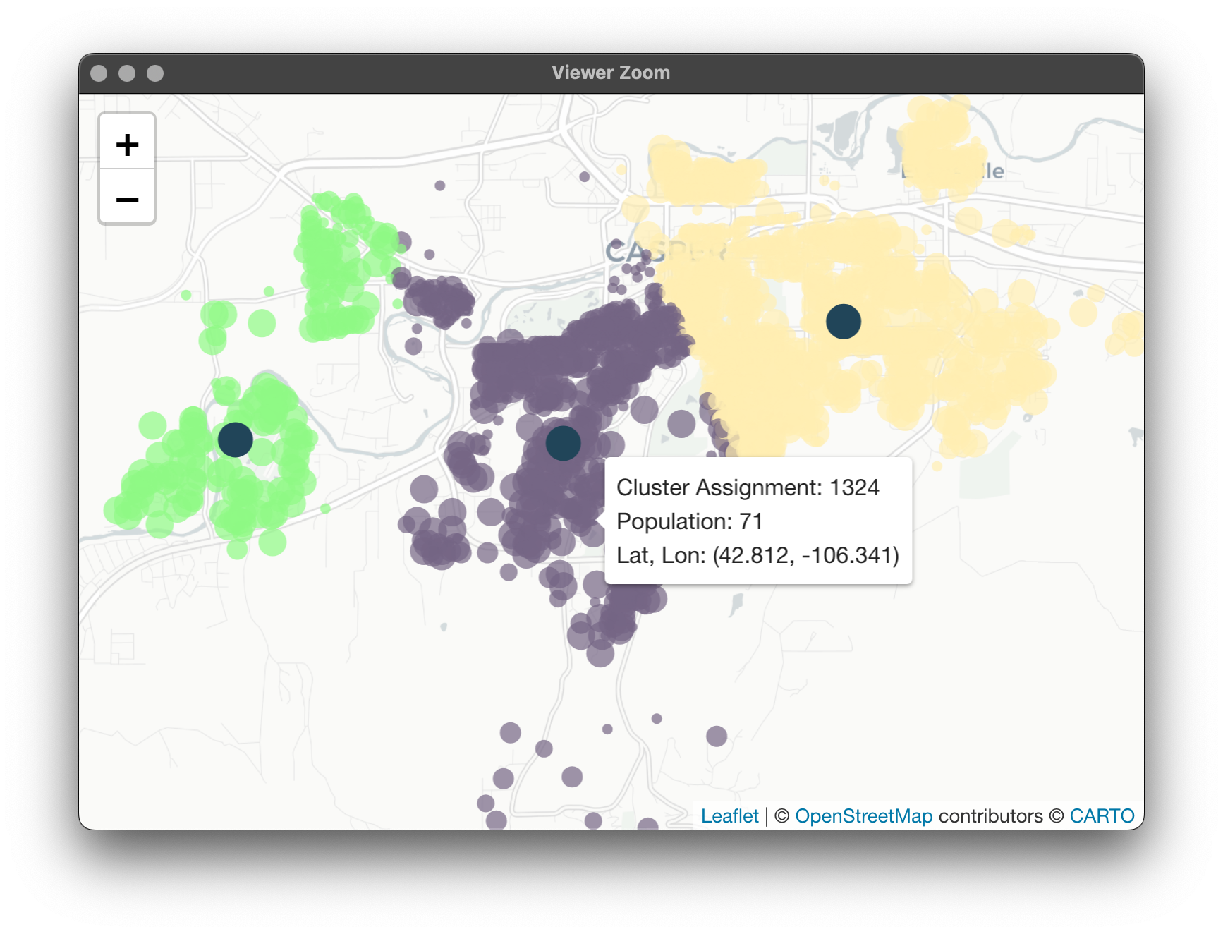Minimize the Viewer Zoom window
This screenshot has width=1223, height=934.
[x=127, y=73]
